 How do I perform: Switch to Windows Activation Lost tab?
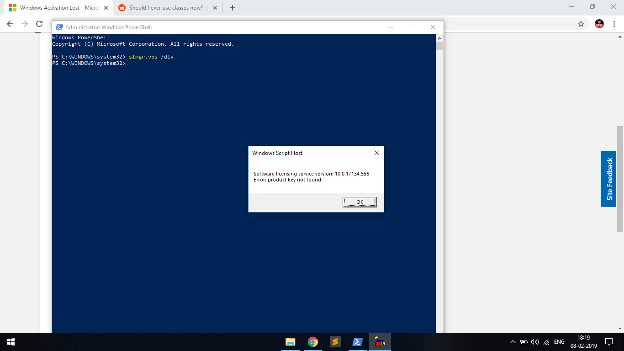click(x=59, y=8)
